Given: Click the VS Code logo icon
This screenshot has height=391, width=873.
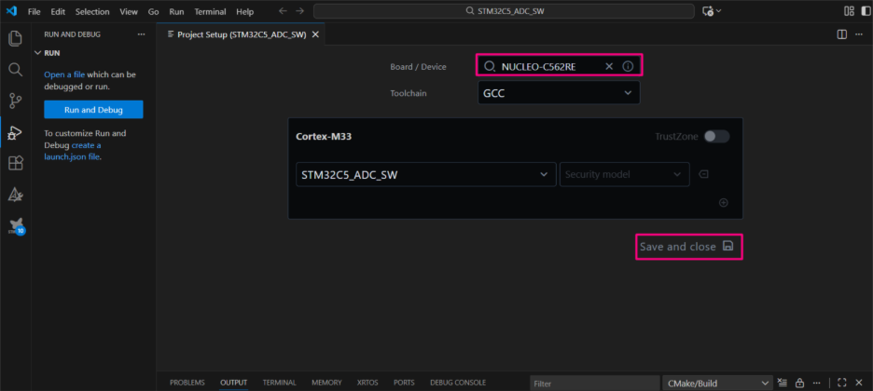Looking at the screenshot, I should [11, 11].
